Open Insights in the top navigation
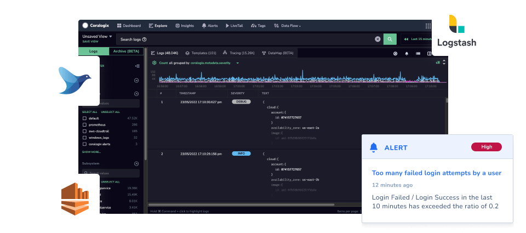 pos(185,26)
